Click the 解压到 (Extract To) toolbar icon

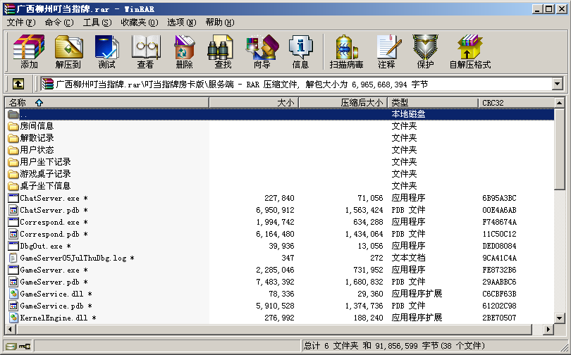[x=68, y=51]
